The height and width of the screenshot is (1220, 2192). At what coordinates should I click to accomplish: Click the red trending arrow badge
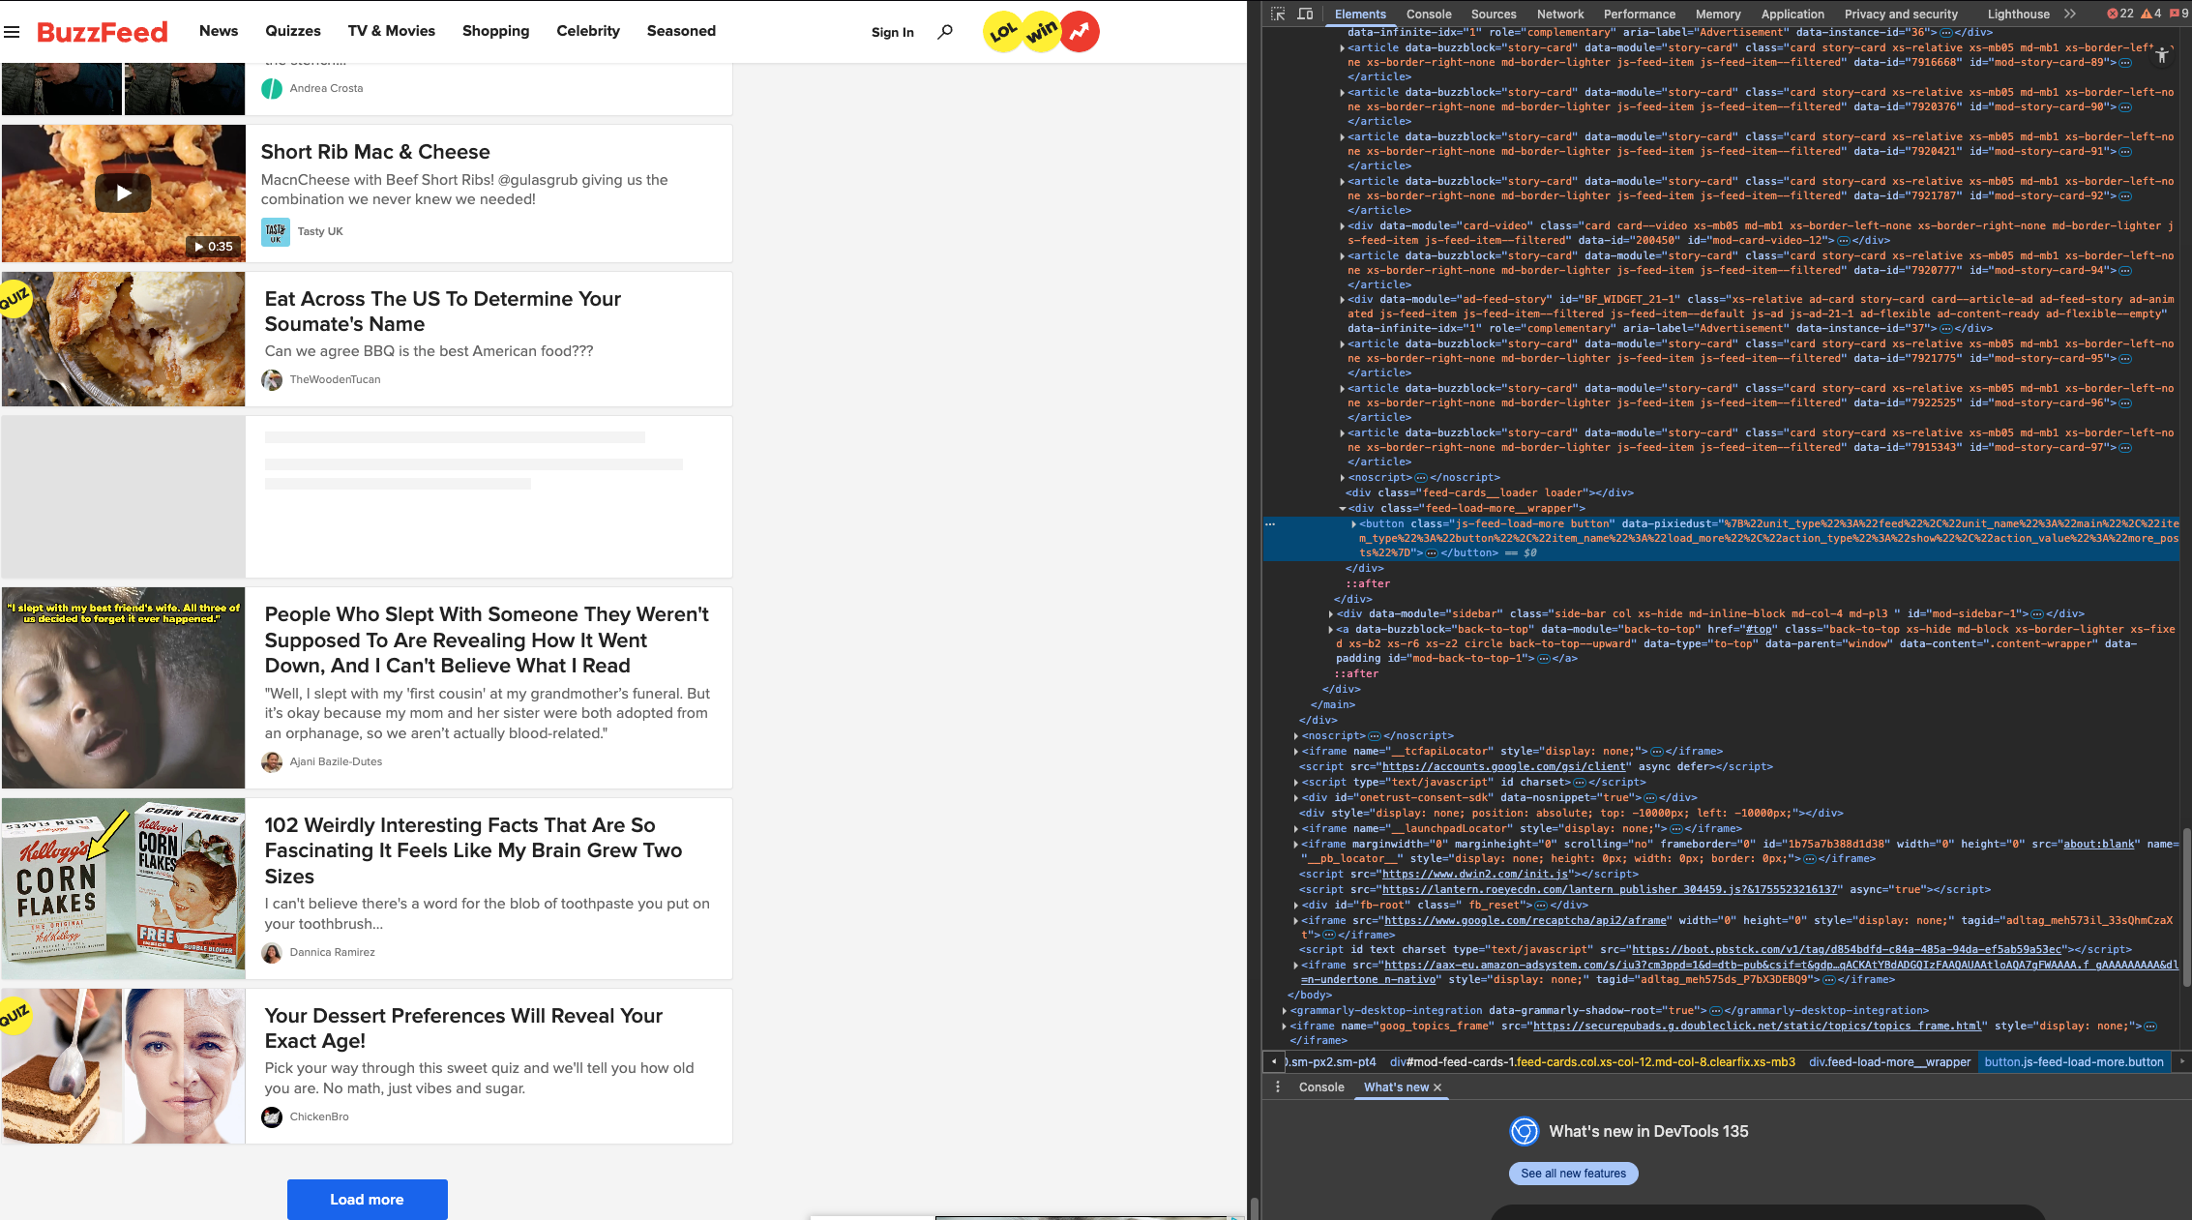pos(1080,32)
